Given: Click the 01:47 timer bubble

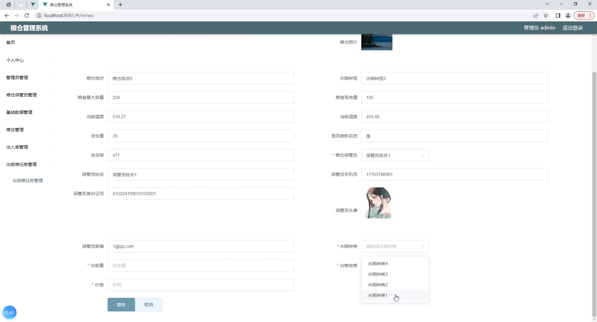Looking at the screenshot, I should tap(9, 313).
